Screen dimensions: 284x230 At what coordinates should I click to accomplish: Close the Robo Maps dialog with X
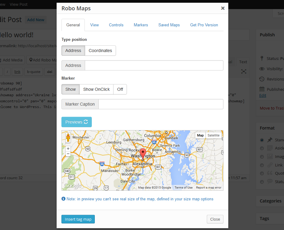click(223, 8)
